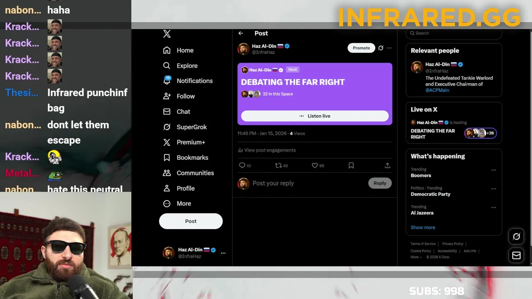Click the +28 listeners avatar pill
The height and width of the screenshot is (299, 532).
[480, 133]
